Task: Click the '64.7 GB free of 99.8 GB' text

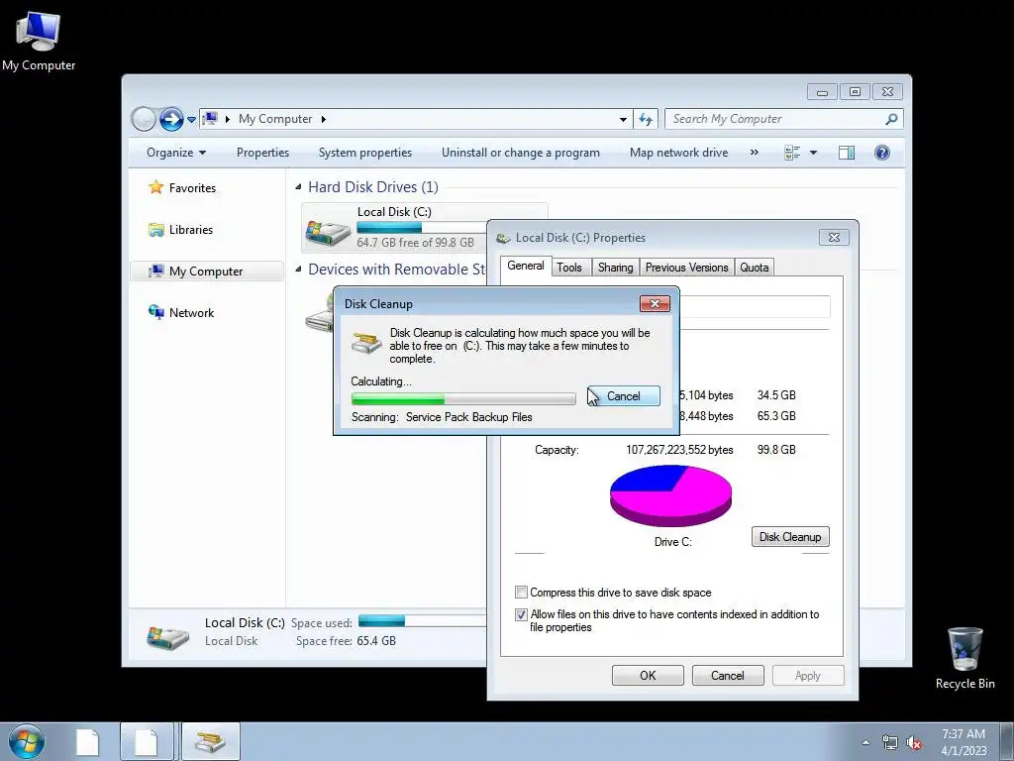Action: pos(415,243)
